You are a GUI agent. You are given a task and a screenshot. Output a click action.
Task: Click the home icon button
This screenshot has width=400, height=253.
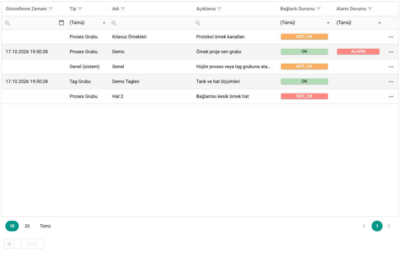click(x=9, y=244)
